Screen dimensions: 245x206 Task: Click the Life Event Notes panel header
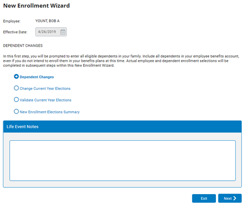click(122, 127)
